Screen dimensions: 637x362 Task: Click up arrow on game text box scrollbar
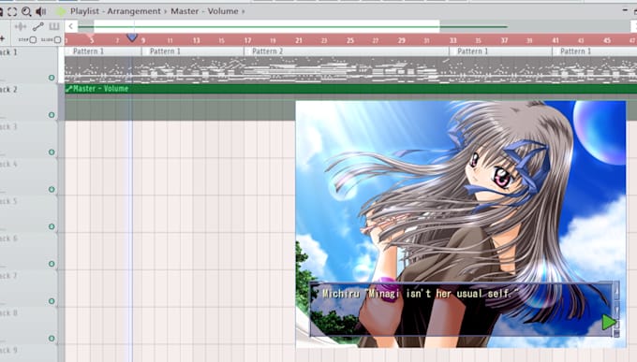(x=616, y=290)
